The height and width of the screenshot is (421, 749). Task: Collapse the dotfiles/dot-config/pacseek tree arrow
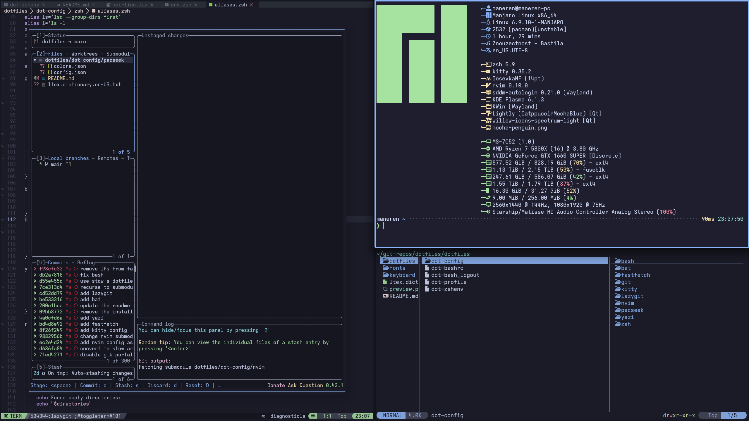tap(35, 60)
